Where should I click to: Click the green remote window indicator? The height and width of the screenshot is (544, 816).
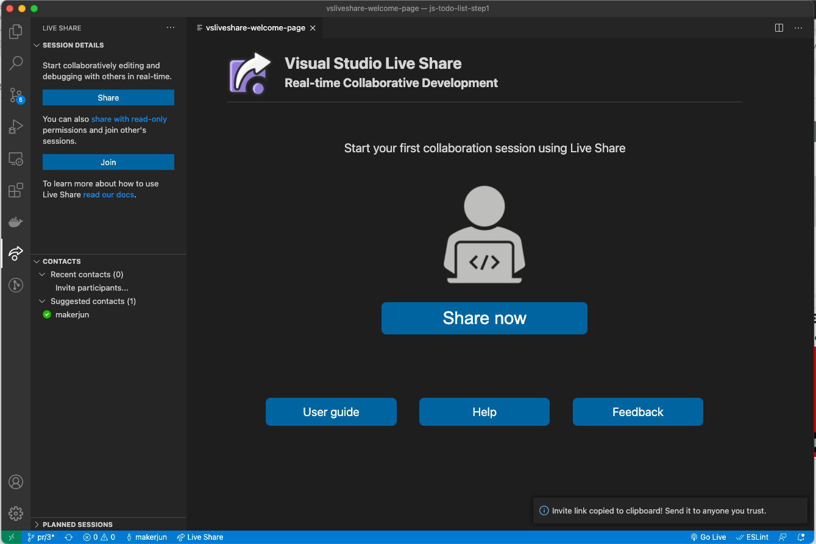click(x=11, y=537)
